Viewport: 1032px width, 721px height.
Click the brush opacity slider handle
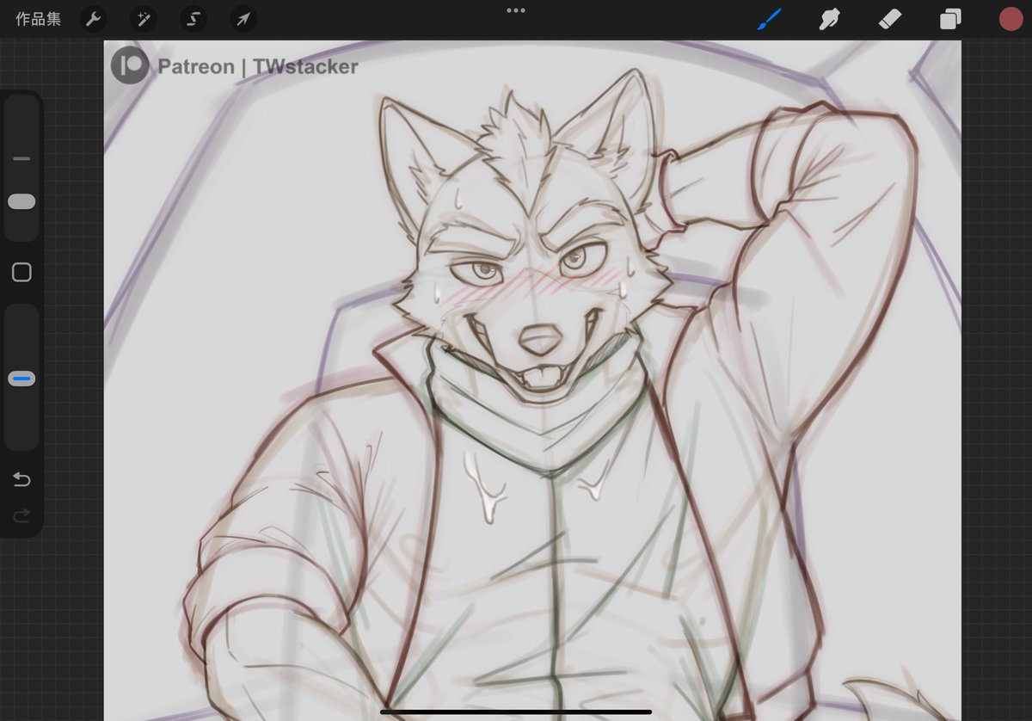[x=21, y=379]
